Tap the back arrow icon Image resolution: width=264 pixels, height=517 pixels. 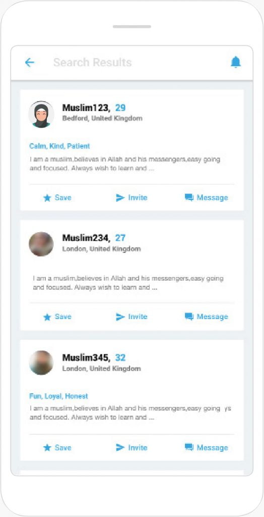(30, 62)
